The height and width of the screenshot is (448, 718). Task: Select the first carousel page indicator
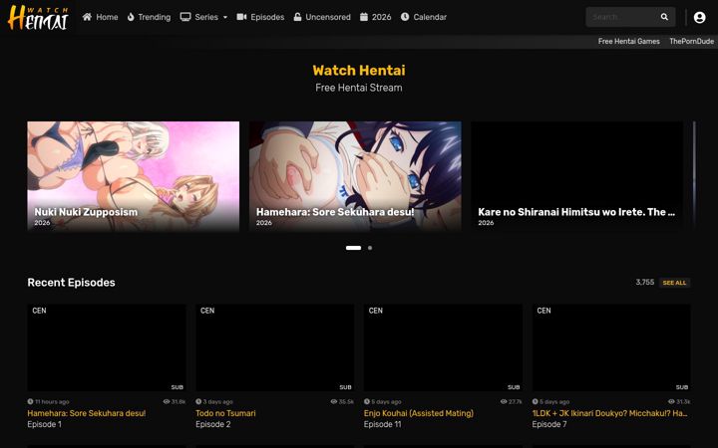click(x=353, y=248)
